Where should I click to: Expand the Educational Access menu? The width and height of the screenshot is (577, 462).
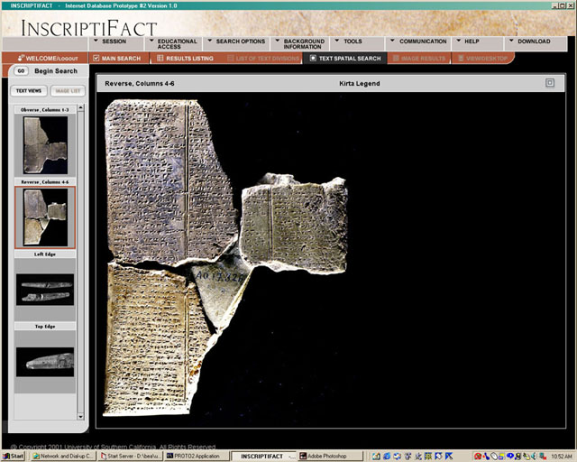point(172,44)
